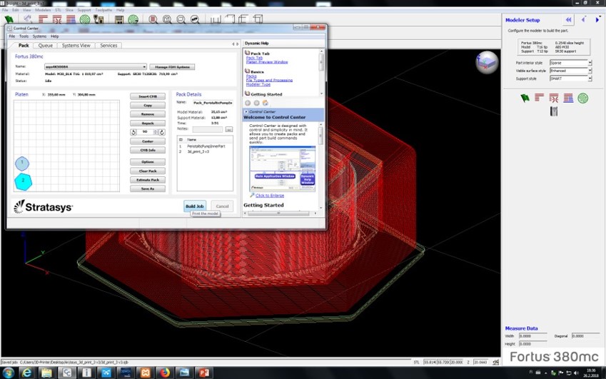Image resolution: width=606 pixels, height=379 pixels.
Task: Click the slice icon with stepped red lines in top toolbar
Action: point(43,19)
